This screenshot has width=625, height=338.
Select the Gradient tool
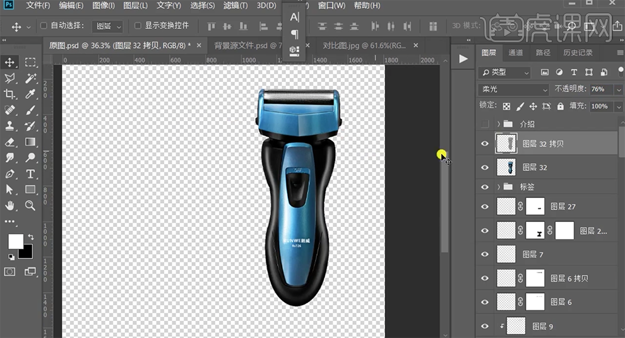tap(30, 142)
